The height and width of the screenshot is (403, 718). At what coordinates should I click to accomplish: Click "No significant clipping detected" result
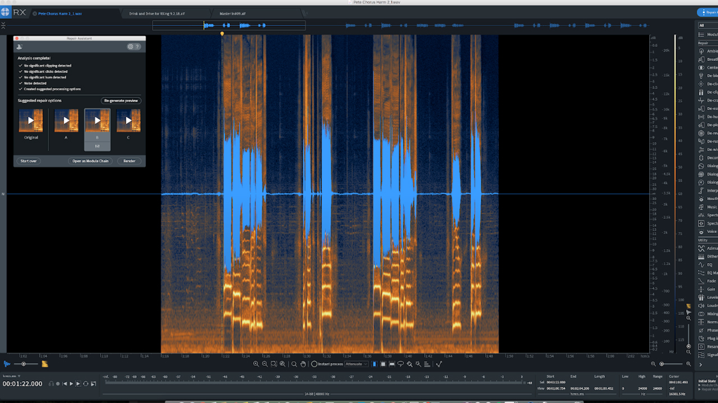click(48, 65)
